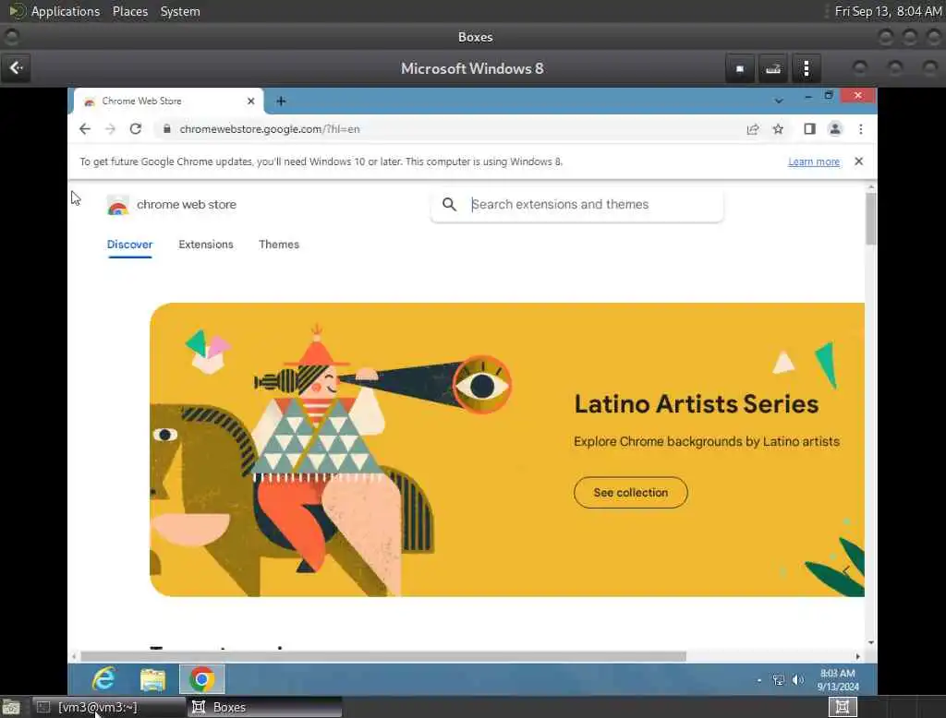Share this page using the share icon
The image size is (946, 718).
pos(752,129)
